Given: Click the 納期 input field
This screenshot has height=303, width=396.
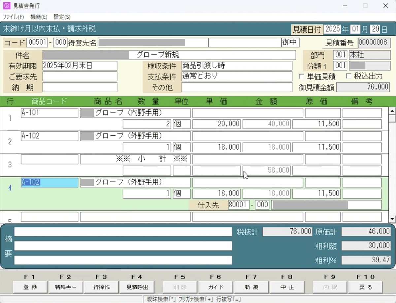Looking at the screenshot, I should point(80,87).
